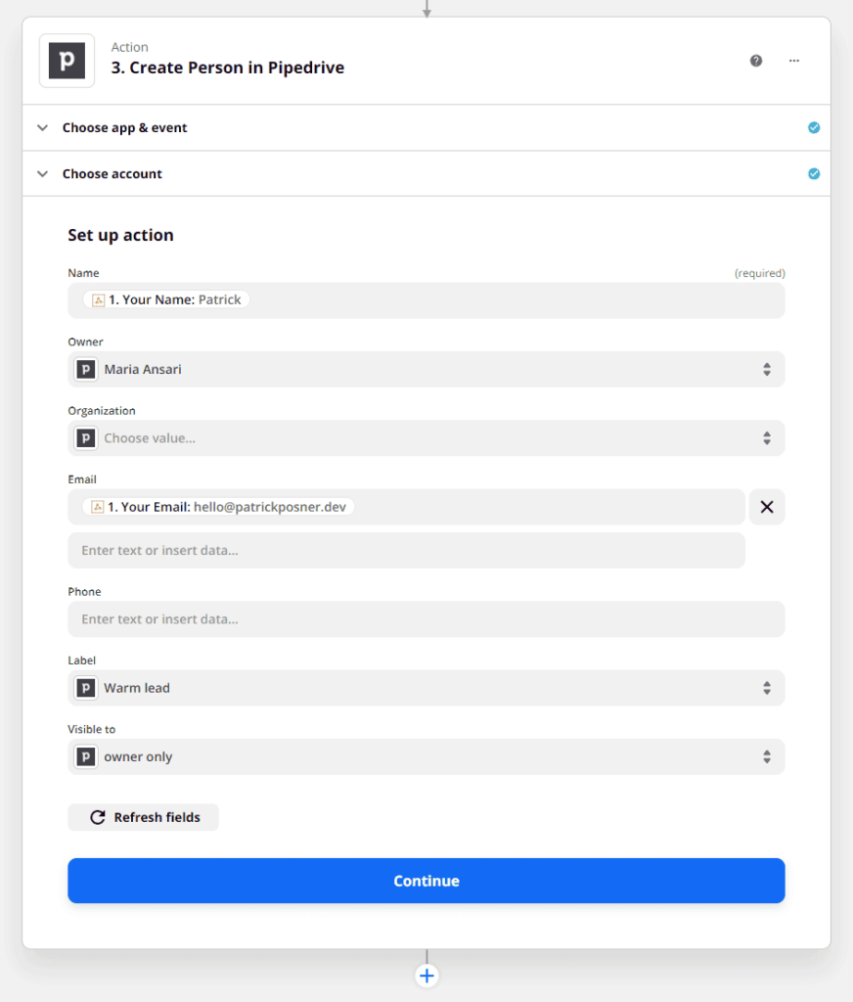Open the Organization Choose value dropdown
The image size is (853, 1002).
[426, 438]
